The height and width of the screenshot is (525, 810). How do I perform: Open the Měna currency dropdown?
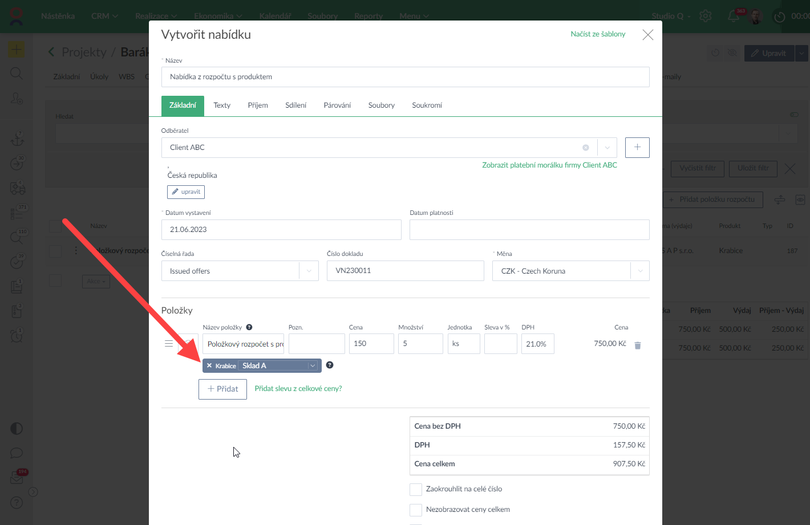point(640,271)
